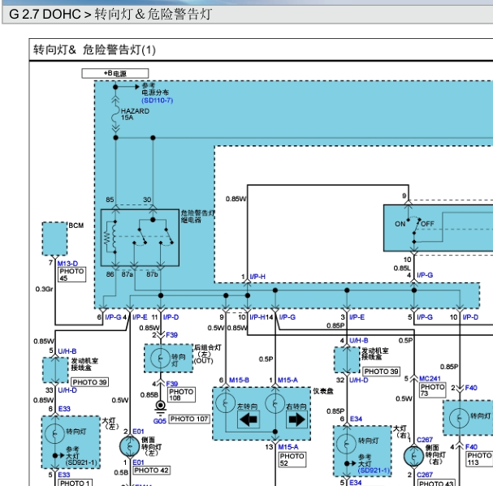This screenshot has height=486, width=493.
Task: Open the SD110-7 power distribution link
Action: click(158, 101)
